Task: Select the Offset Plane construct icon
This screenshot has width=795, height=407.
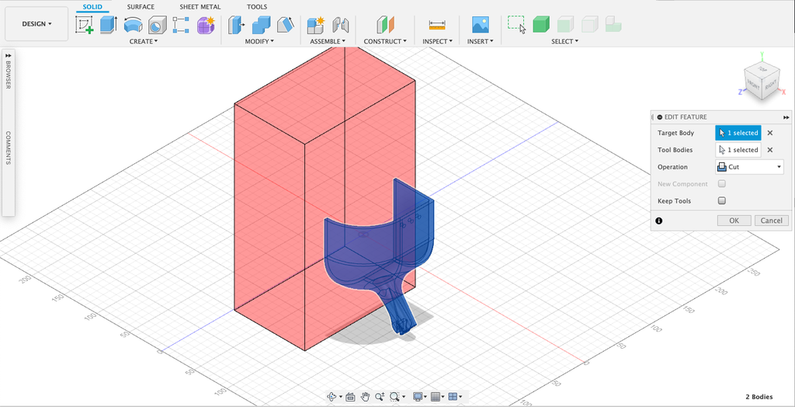Action: [x=385, y=25]
